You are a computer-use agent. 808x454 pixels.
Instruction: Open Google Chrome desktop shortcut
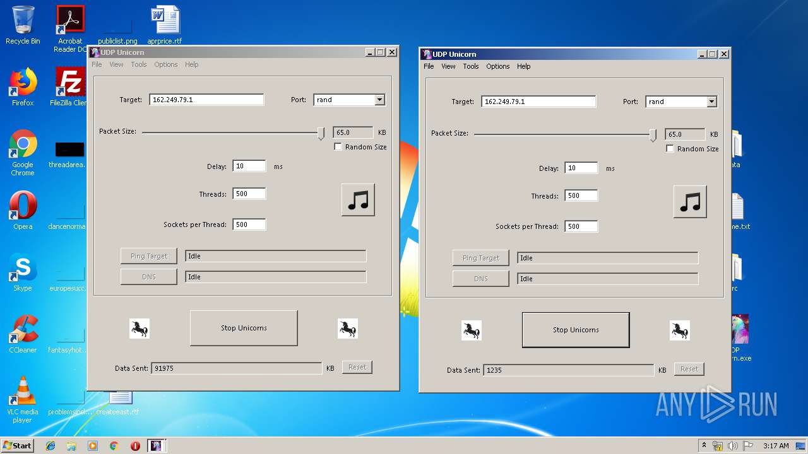click(x=23, y=153)
